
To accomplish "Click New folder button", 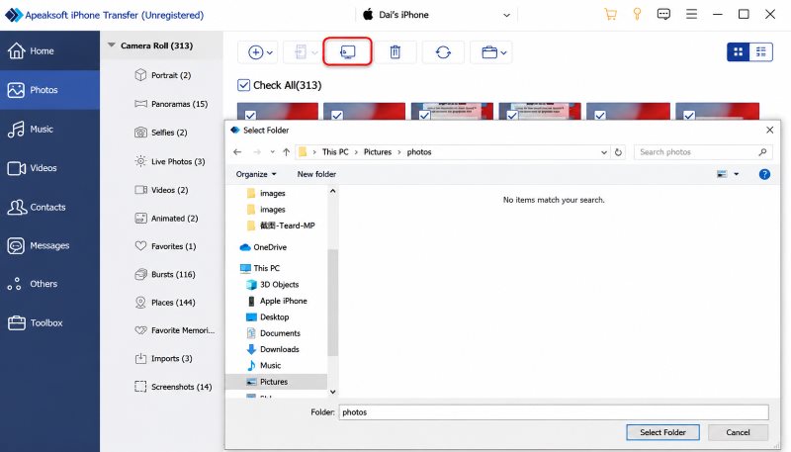I will pyautogui.click(x=316, y=174).
